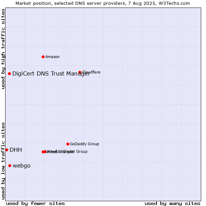This screenshot has width=206, height=206.
Task: Click 'used by many sites' axis label
Action: (x=172, y=204)
